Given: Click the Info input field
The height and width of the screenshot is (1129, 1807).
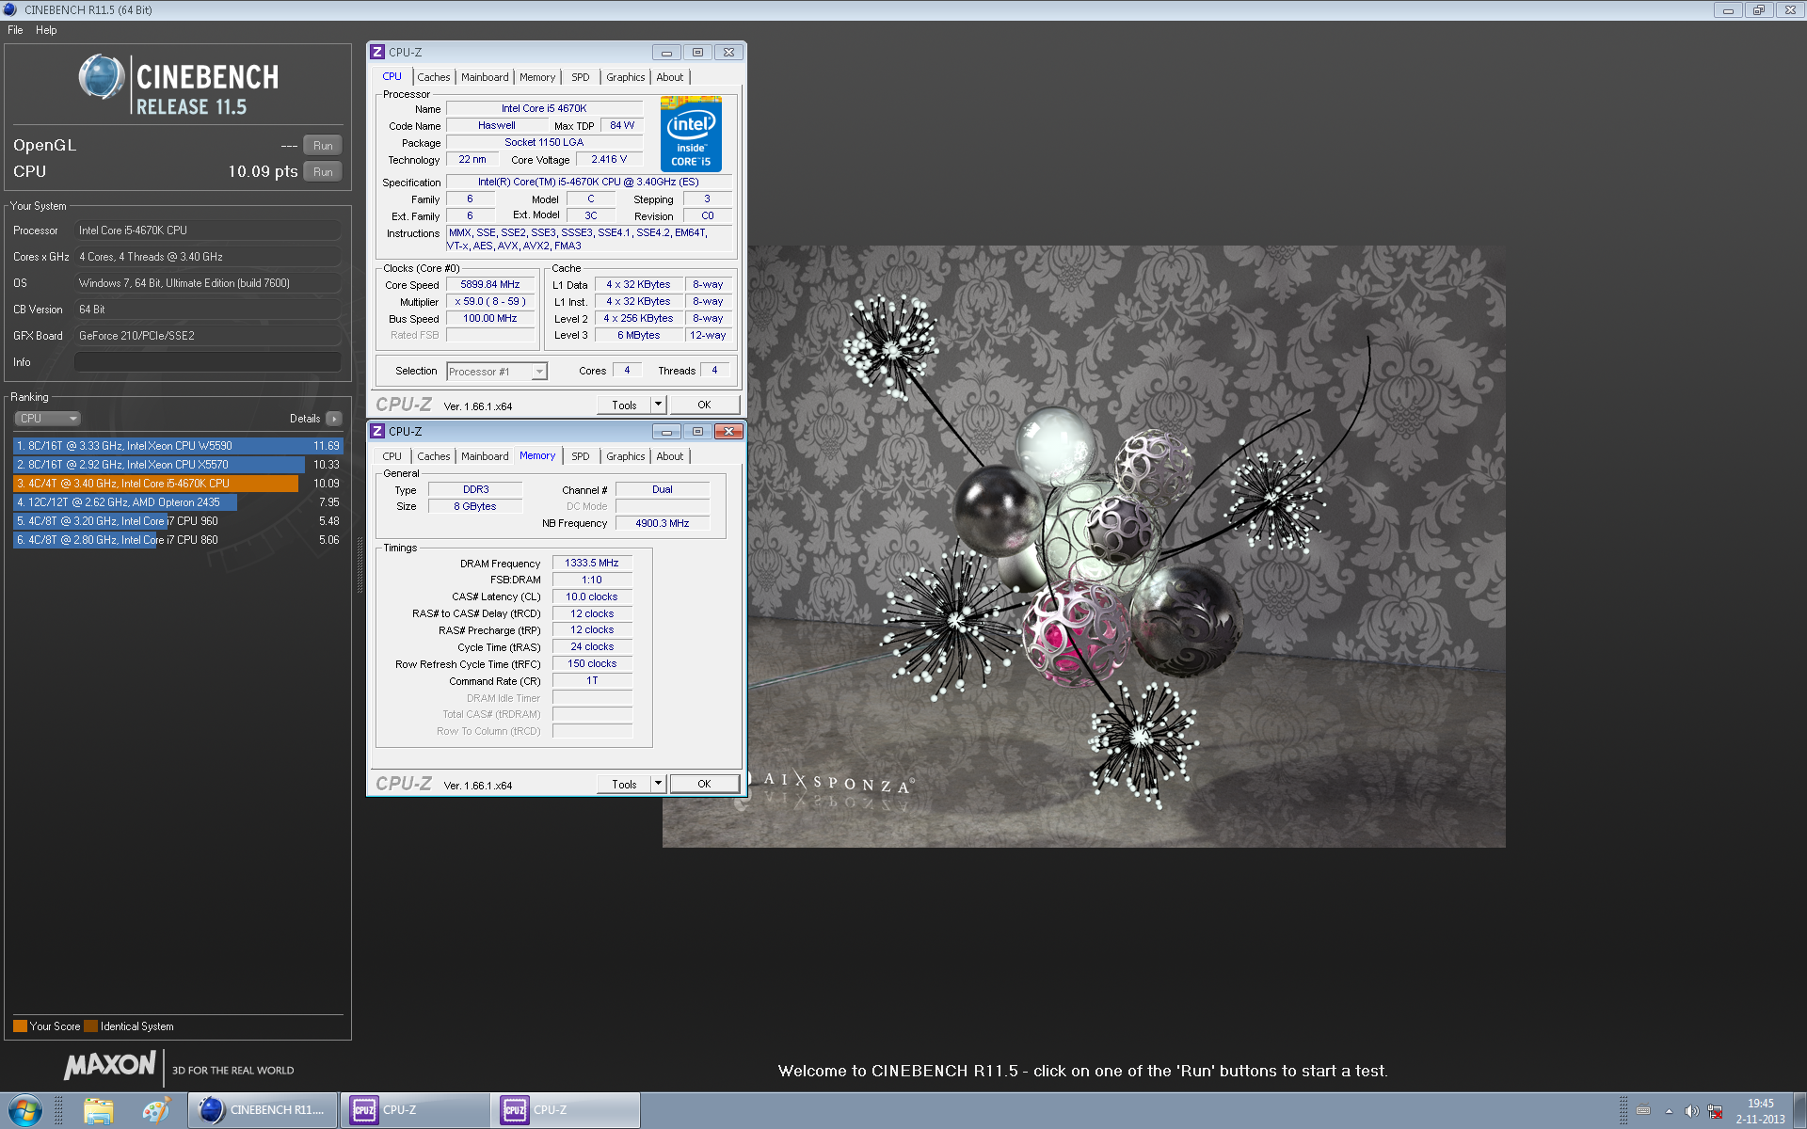Looking at the screenshot, I should coord(207,362).
